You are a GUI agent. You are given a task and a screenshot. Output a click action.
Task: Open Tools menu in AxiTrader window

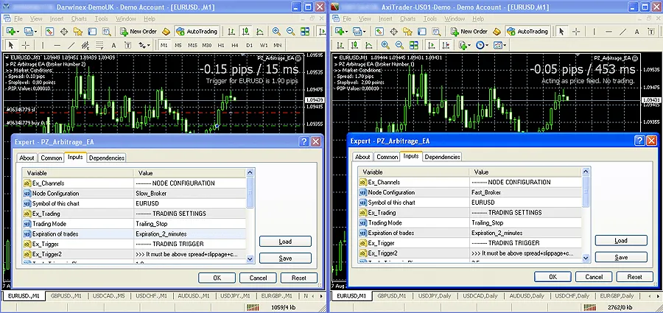pyautogui.click(x=430, y=18)
